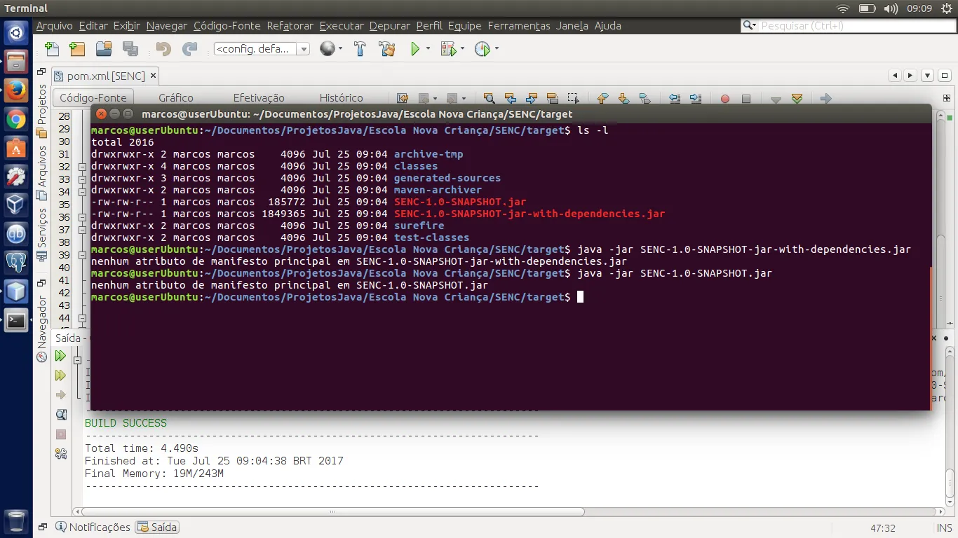Viewport: 958px width, 538px height.
Task: Stop macro recording with square icon
Action: coord(746,99)
